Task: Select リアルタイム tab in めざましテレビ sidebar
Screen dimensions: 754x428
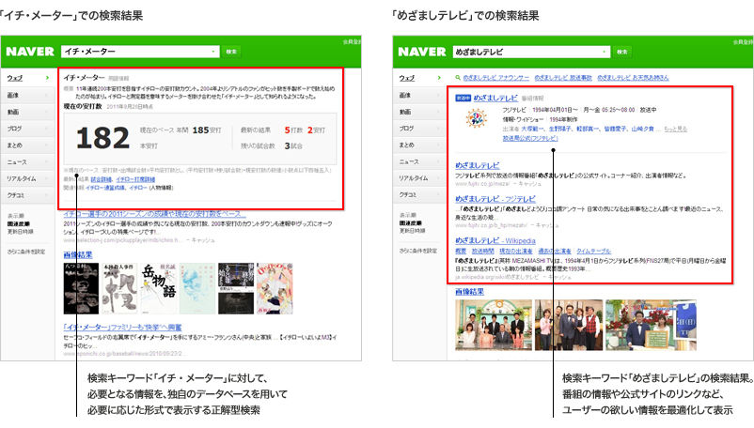Action: pos(419,178)
